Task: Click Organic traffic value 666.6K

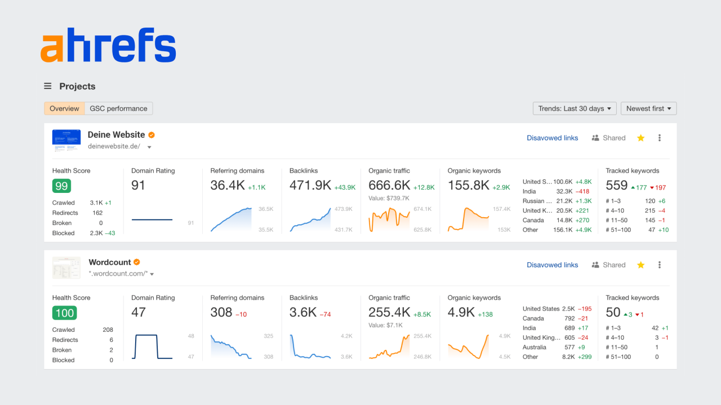Action: point(390,185)
